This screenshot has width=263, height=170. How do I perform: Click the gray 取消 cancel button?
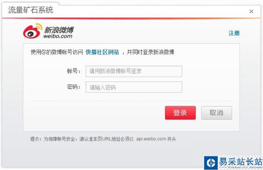pos(216,113)
